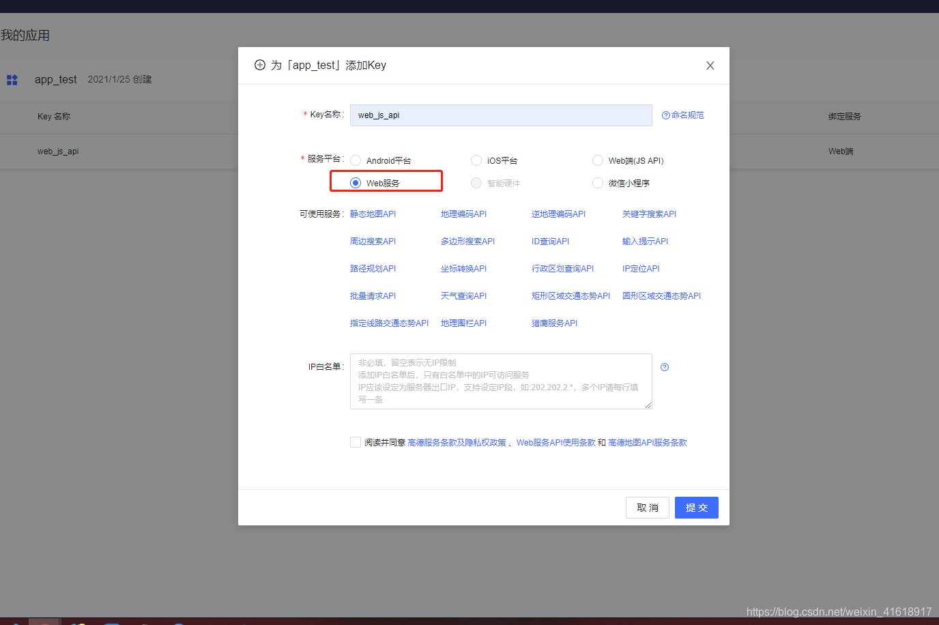Open the 逆地理编码API link

click(x=558, y=214)
